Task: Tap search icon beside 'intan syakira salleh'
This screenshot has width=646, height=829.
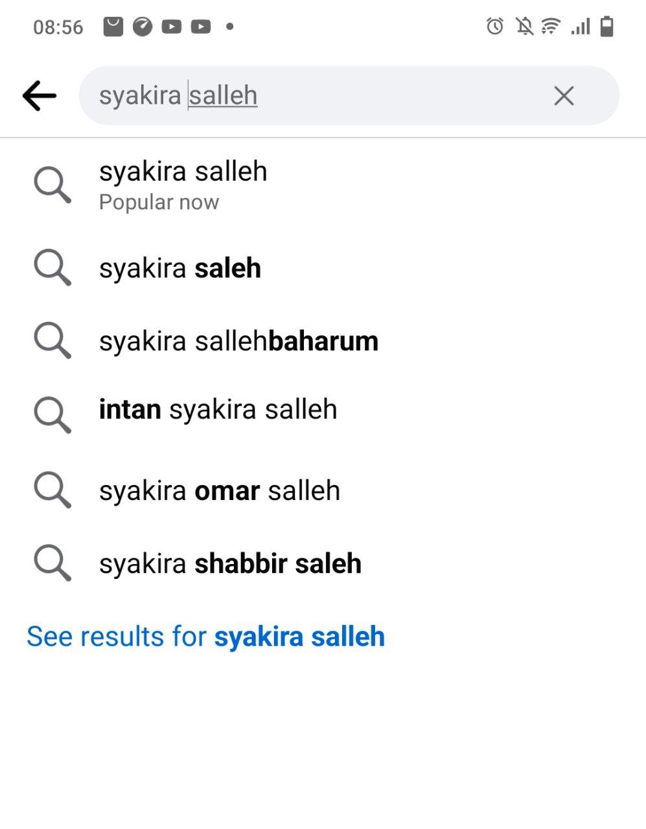Action: tap(52, 414)
